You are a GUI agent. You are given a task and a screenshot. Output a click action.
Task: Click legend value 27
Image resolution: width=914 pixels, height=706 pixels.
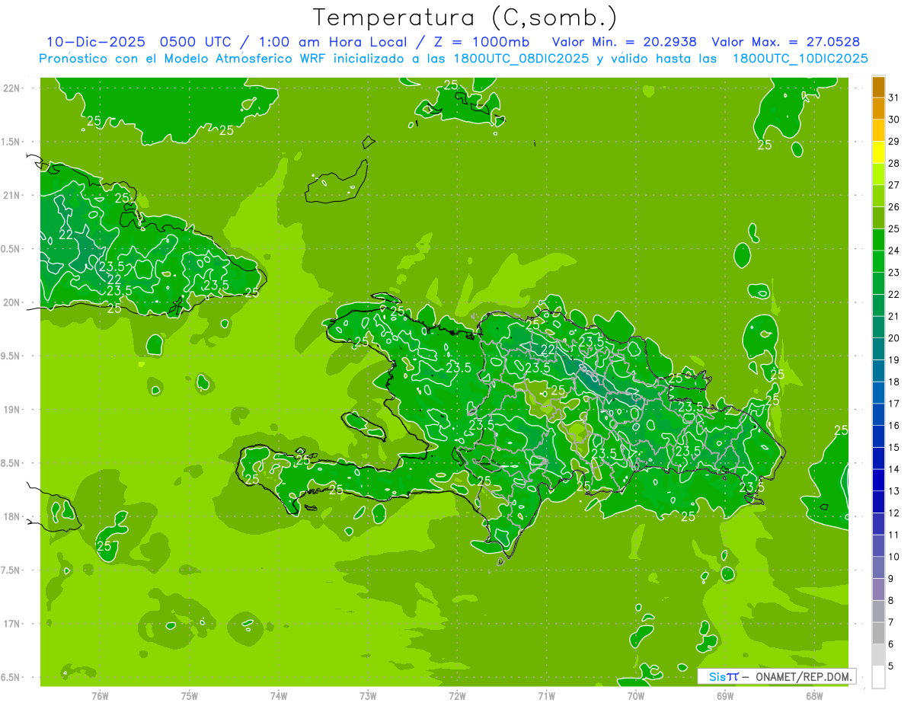(894, 185)
